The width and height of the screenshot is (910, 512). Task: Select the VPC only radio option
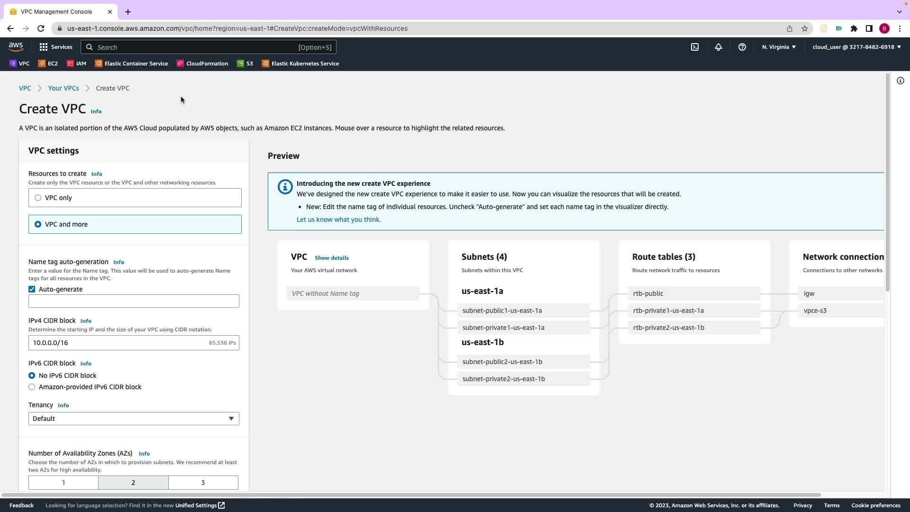[x=38, y=198]
